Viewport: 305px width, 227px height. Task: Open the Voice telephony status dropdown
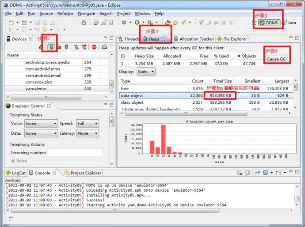coord(40,124)
